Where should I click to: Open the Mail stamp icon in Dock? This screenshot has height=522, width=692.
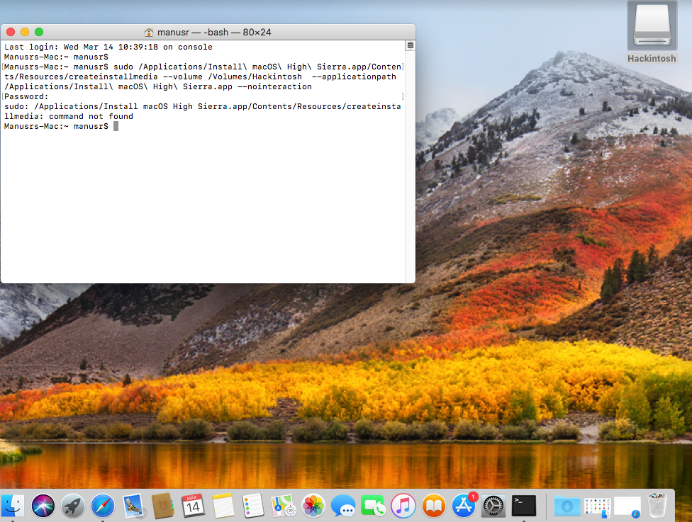133,505
